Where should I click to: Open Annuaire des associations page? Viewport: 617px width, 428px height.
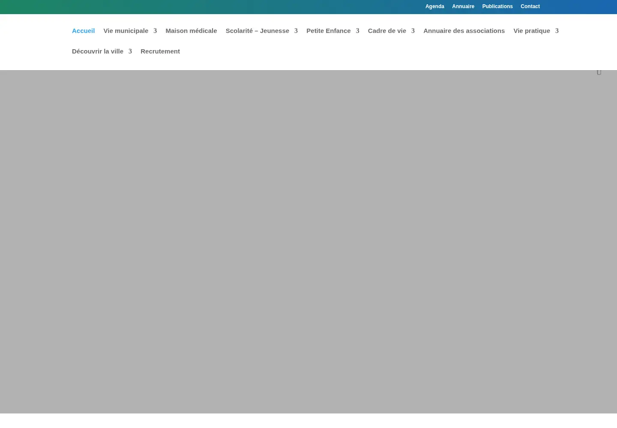(x=464, y=31)
